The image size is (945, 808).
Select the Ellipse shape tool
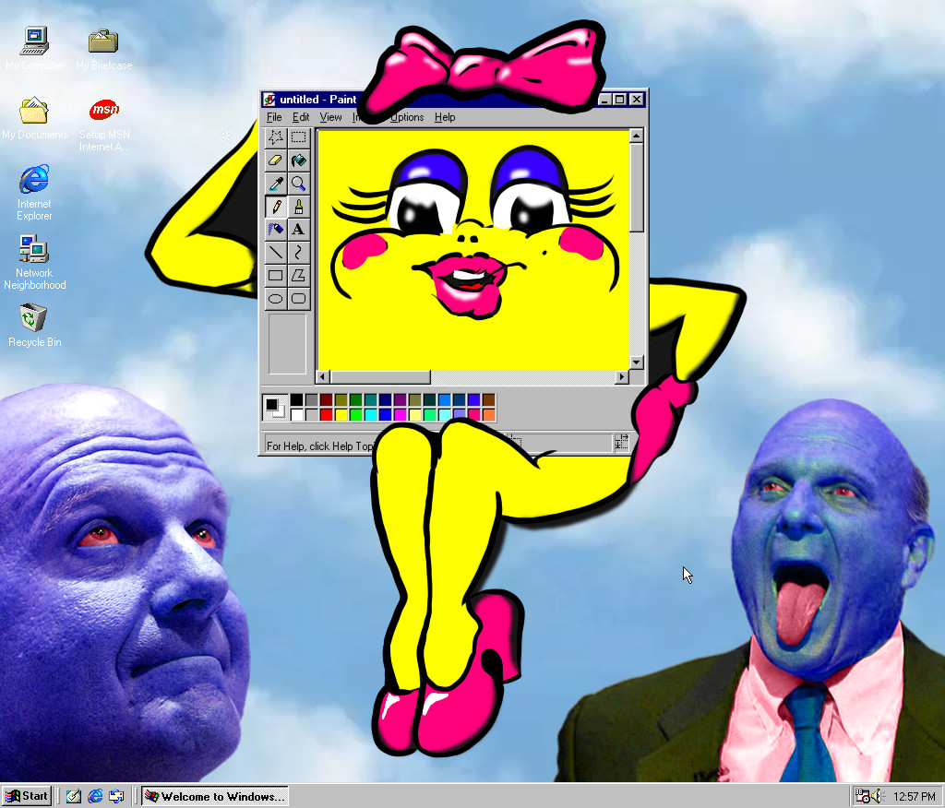pyautogui.click(x=275, y=298)
